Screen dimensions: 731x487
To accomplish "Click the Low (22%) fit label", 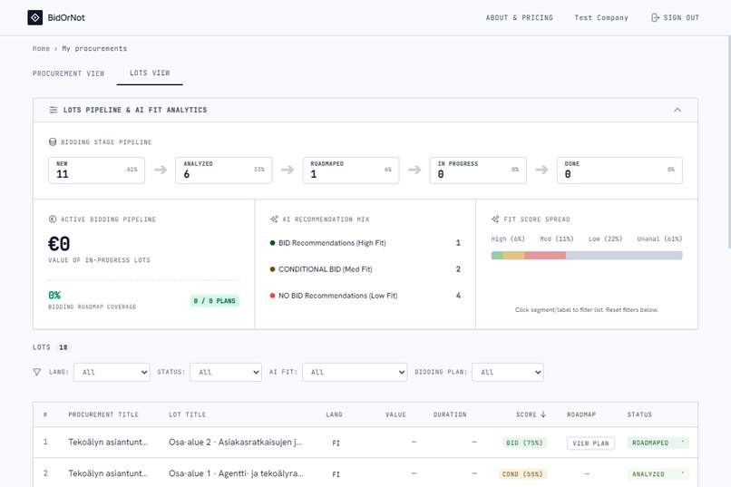I will 605,239.
